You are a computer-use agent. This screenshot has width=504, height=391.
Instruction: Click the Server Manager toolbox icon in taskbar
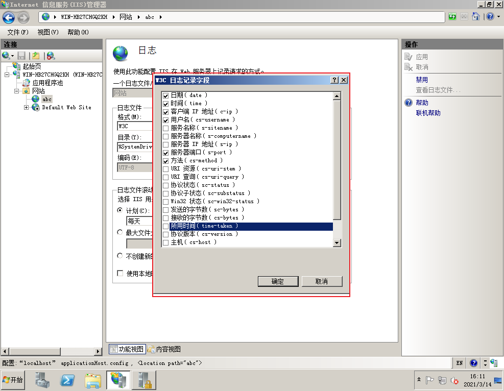pyautogui.click(x=42, y=380)
